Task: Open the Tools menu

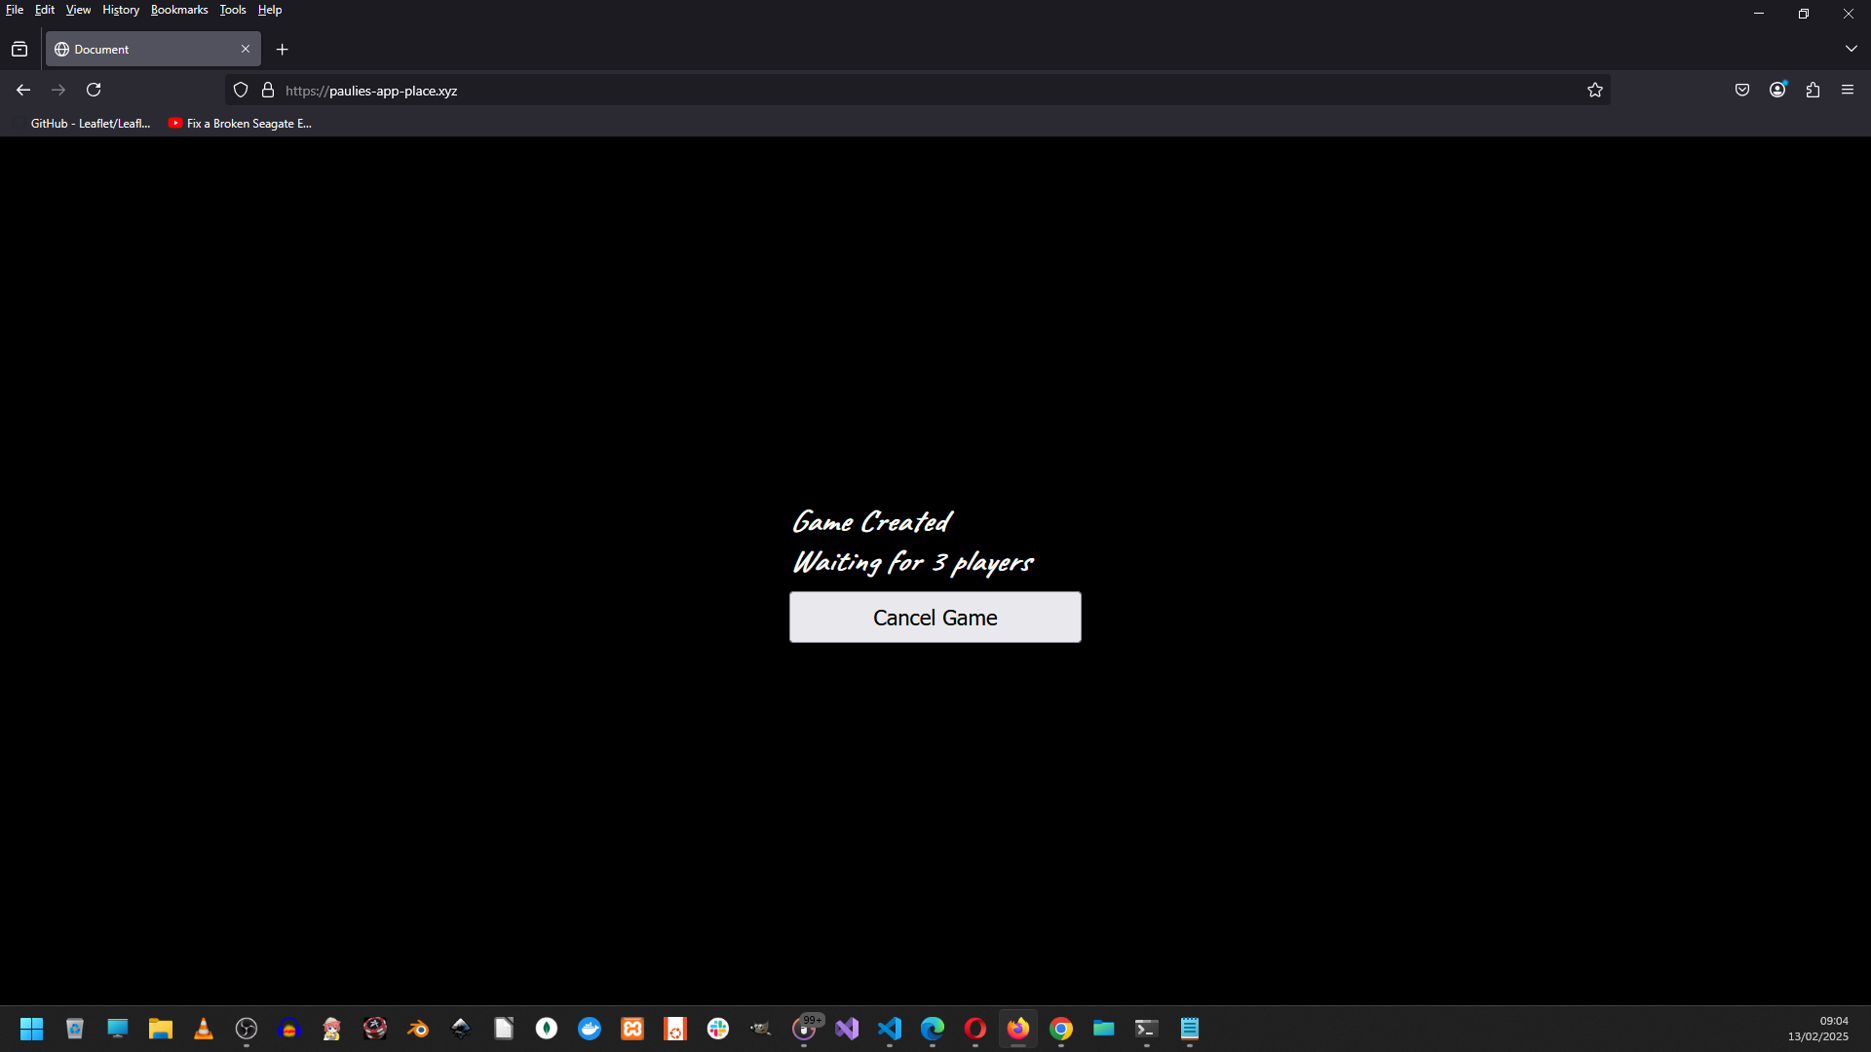Action: click(233, 10)
